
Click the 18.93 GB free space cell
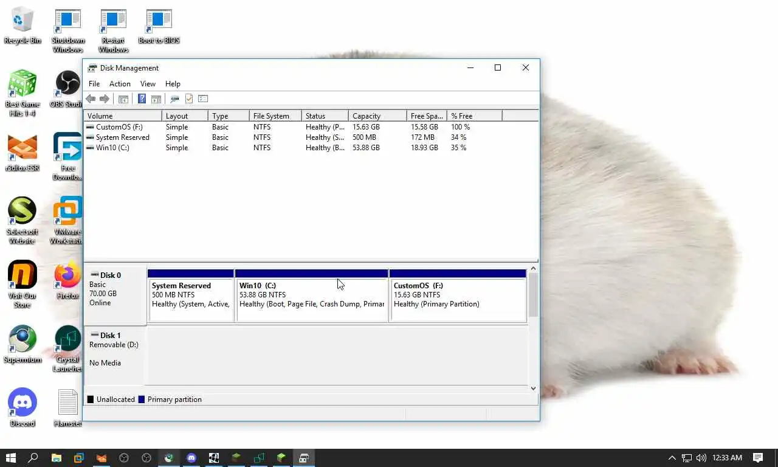[x=424, y=148]
